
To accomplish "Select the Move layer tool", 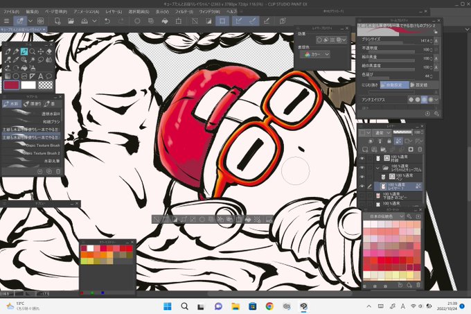I will [40, 51].
